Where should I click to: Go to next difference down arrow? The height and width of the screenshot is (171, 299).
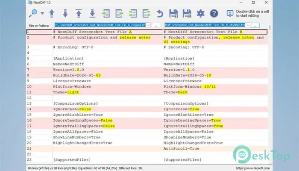coord(65,14)
